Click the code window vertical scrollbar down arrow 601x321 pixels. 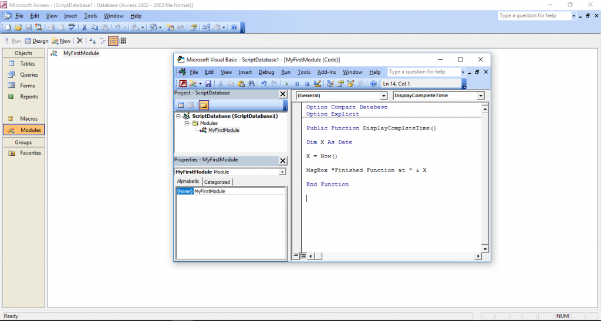[485, 249]
